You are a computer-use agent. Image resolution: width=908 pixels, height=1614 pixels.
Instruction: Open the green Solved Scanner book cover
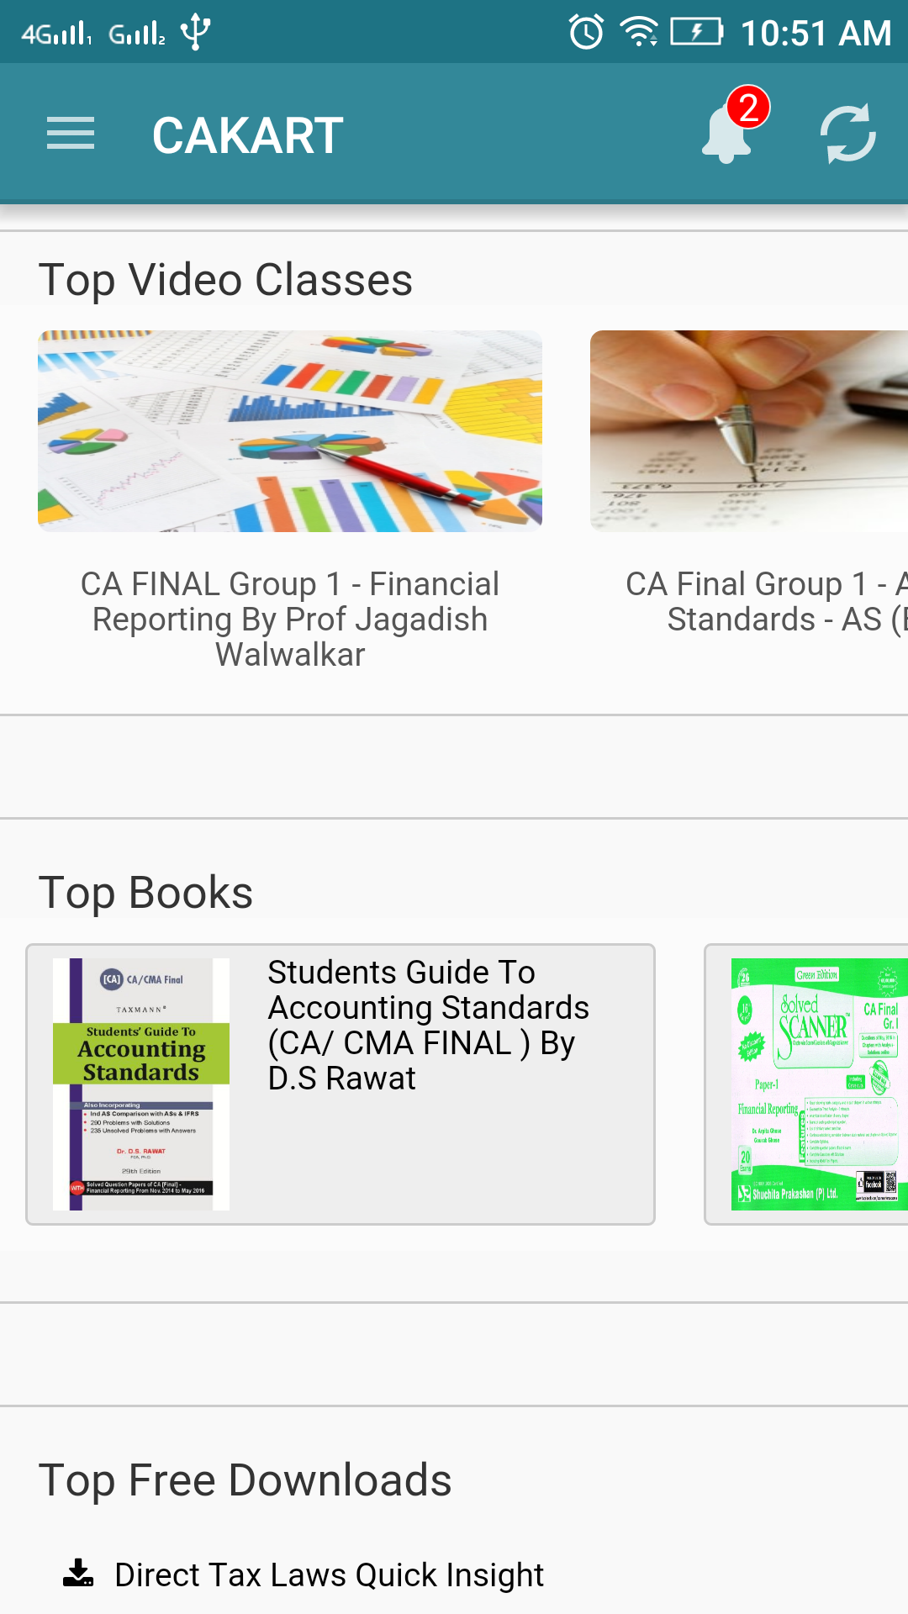(817, 1084)
